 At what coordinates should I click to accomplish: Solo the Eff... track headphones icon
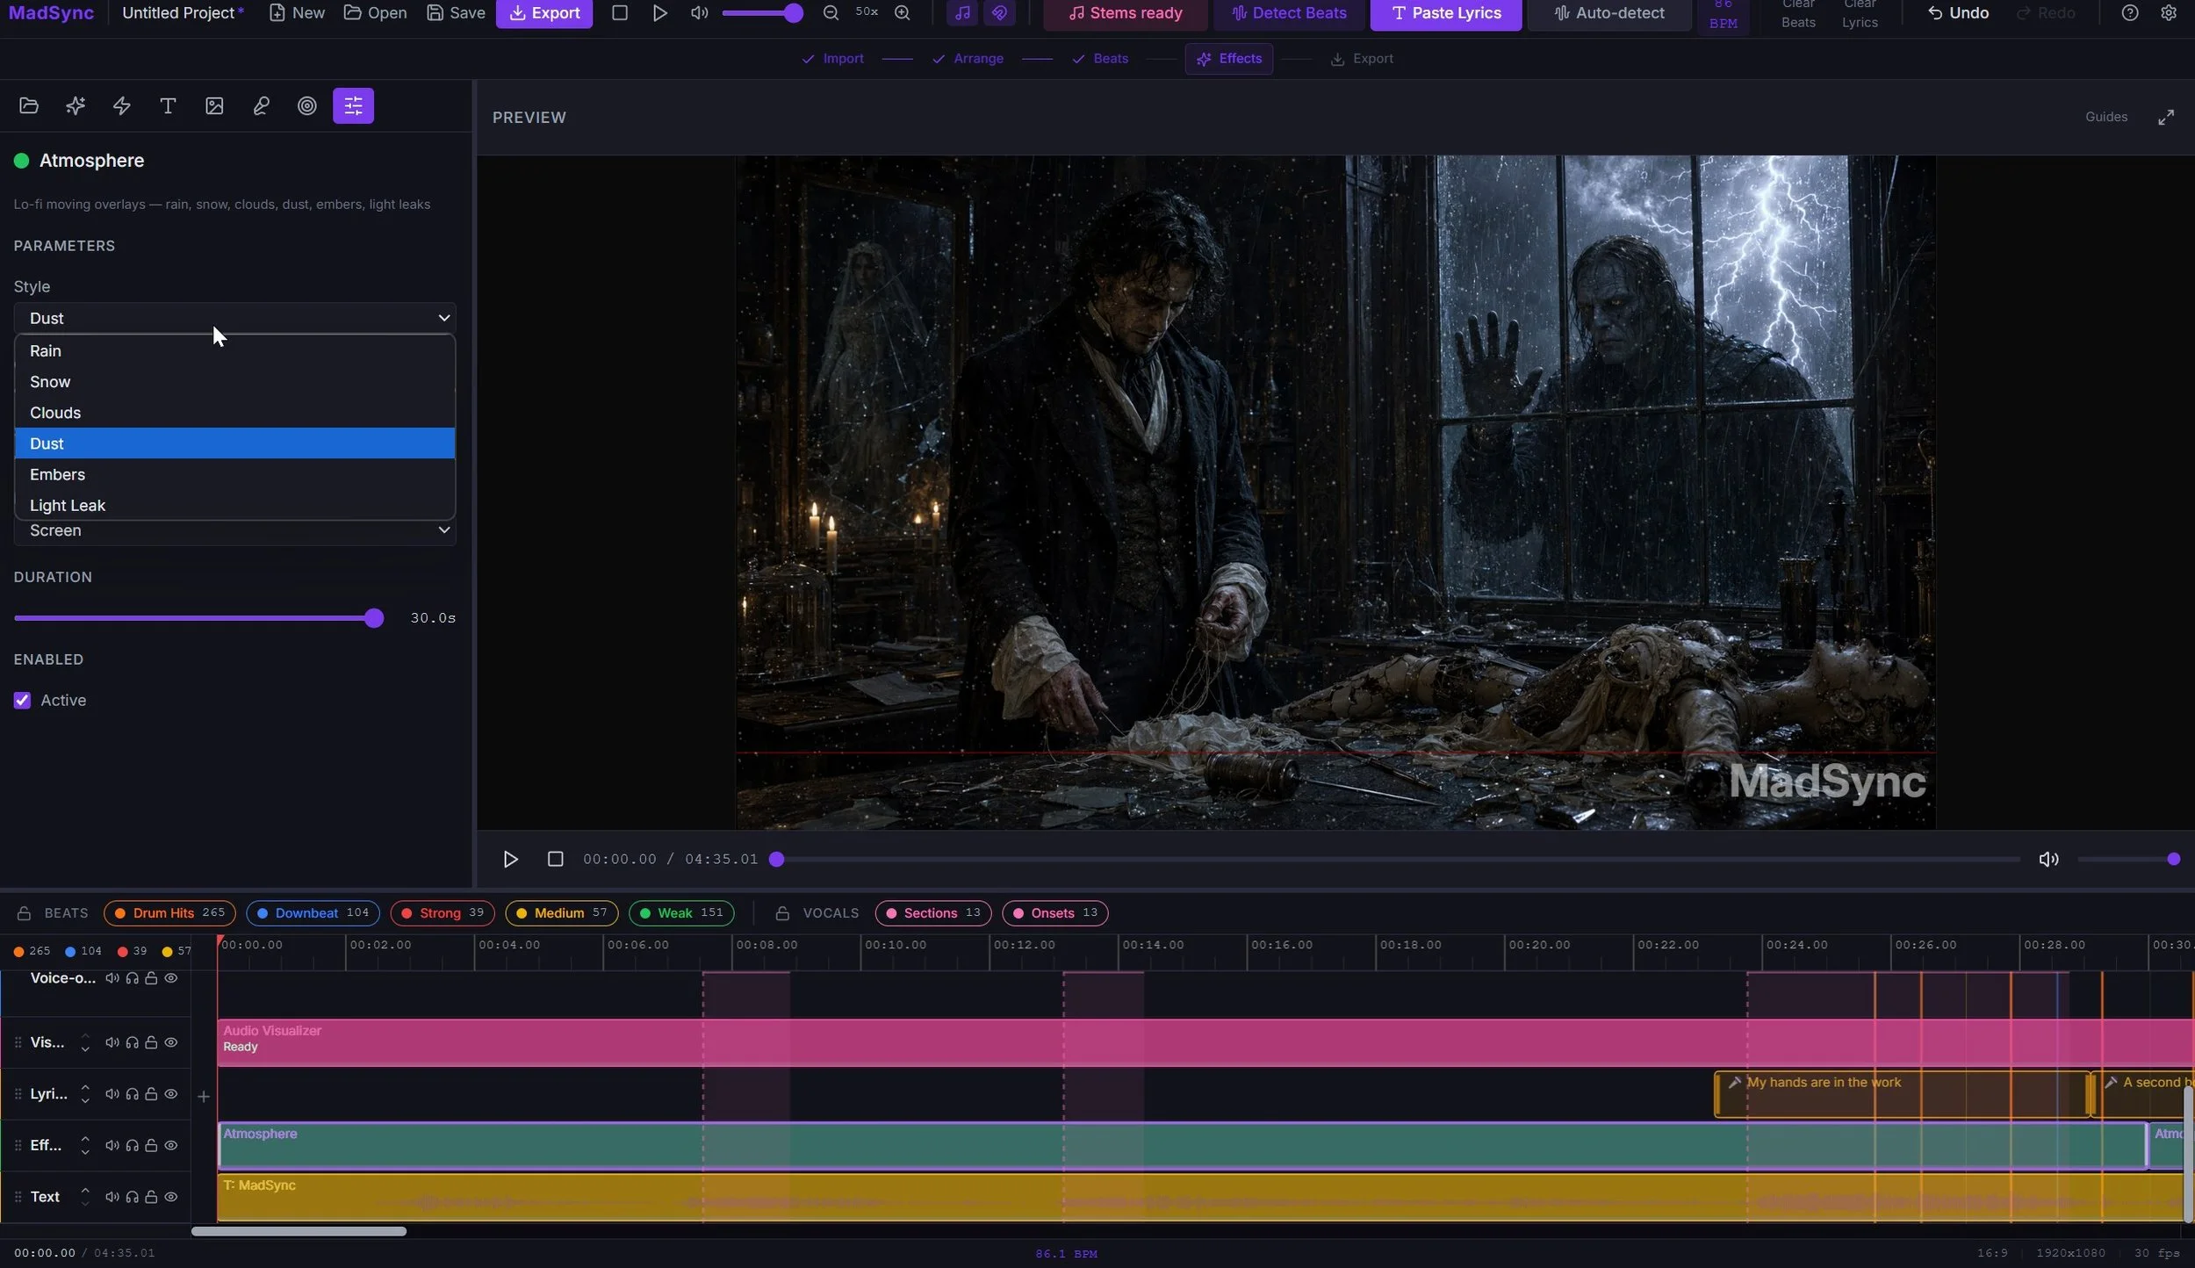point(132,1146)
